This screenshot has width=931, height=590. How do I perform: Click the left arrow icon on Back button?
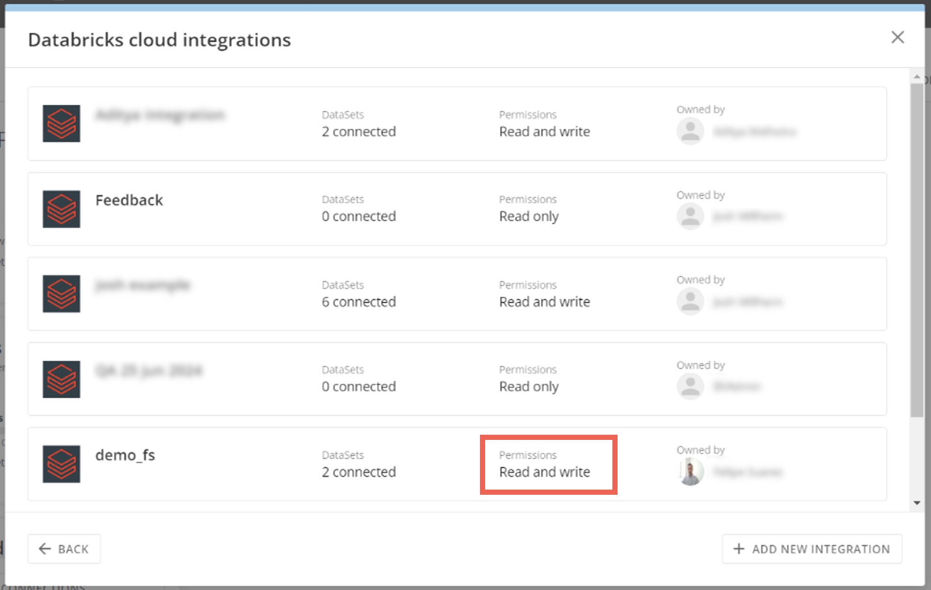pyautogui.click(x=45, y=549)
